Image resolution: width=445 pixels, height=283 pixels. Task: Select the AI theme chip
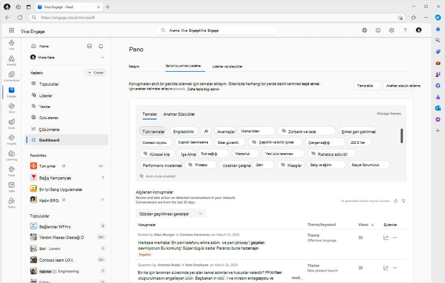(206, 131)
